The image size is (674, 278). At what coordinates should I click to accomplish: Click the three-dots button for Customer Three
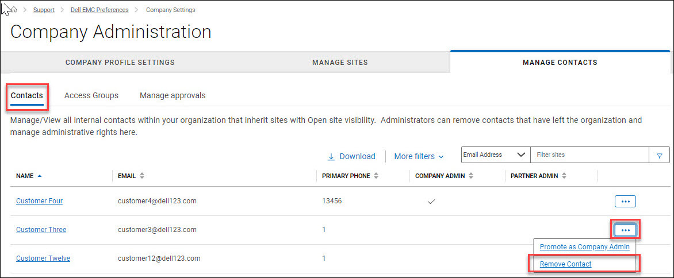point(625,230)
